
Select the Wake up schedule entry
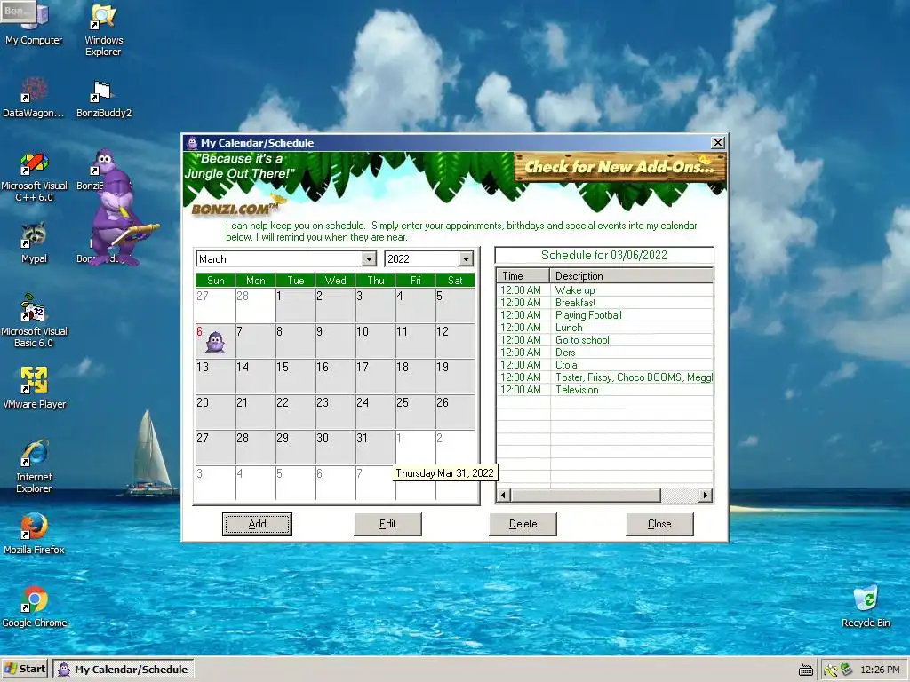pos(605,290)
